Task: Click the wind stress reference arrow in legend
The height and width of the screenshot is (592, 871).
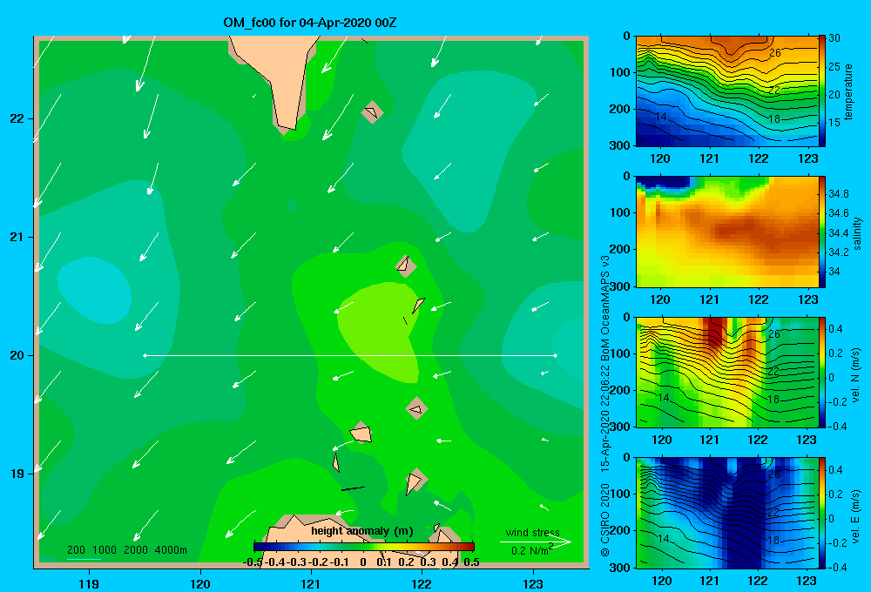Action: [536, 542]
